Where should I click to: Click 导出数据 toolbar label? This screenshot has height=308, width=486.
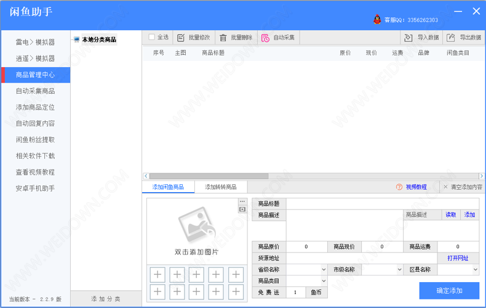pyautogui.click(x=470, y=38)
